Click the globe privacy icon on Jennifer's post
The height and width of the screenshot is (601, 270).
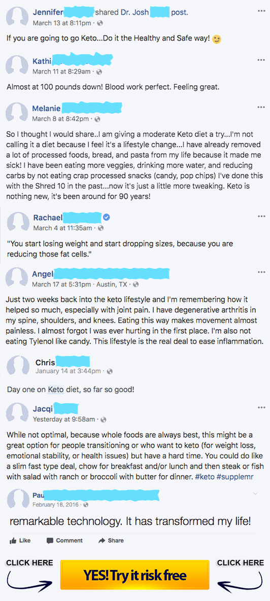tap(100, 23)
